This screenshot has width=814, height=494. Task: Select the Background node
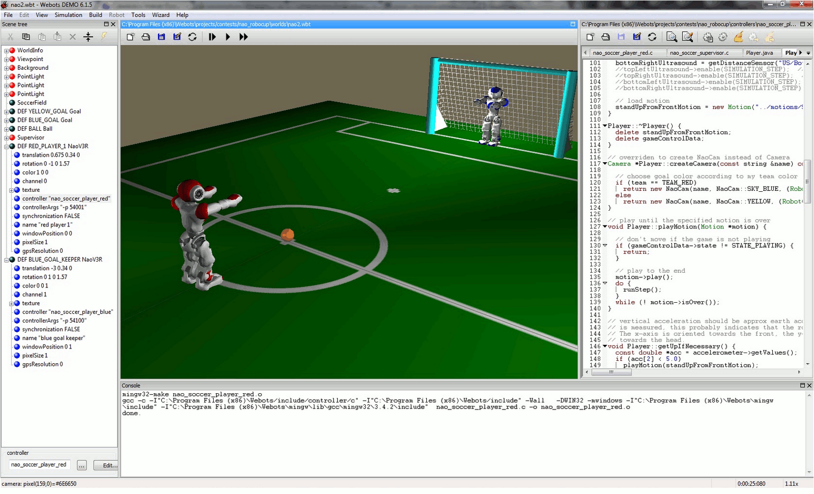pyautogui.click(x=33, y=68)
